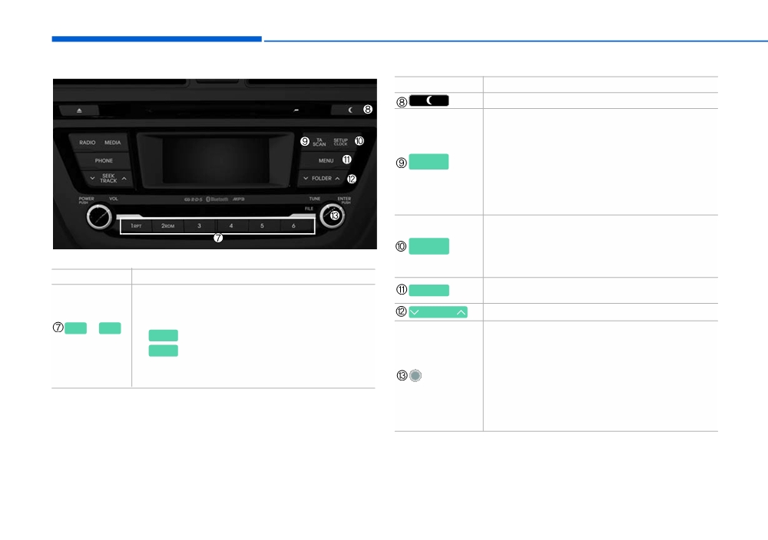768x540 pixels.
Task: Click the green button beside circled 9 in table
Action: pos(429,162)
